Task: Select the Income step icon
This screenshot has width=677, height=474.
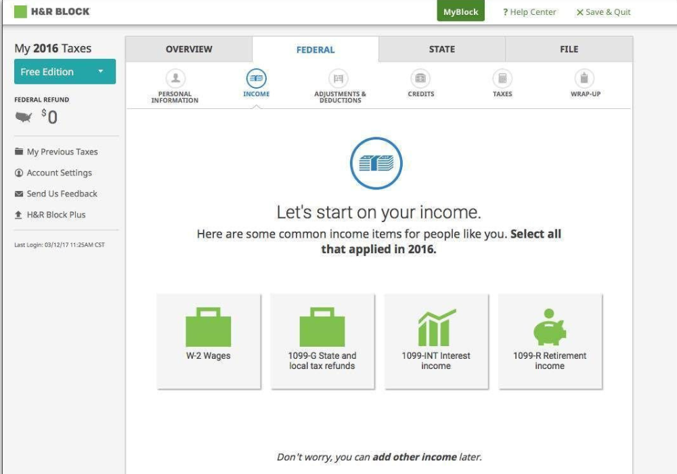Action: click(x=257, y=79)
